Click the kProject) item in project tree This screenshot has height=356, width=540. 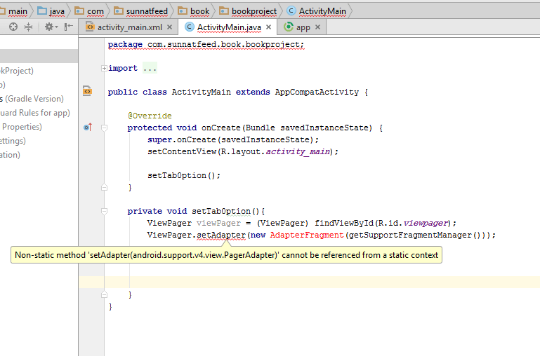pyautogui.click(x=17, y=71)
